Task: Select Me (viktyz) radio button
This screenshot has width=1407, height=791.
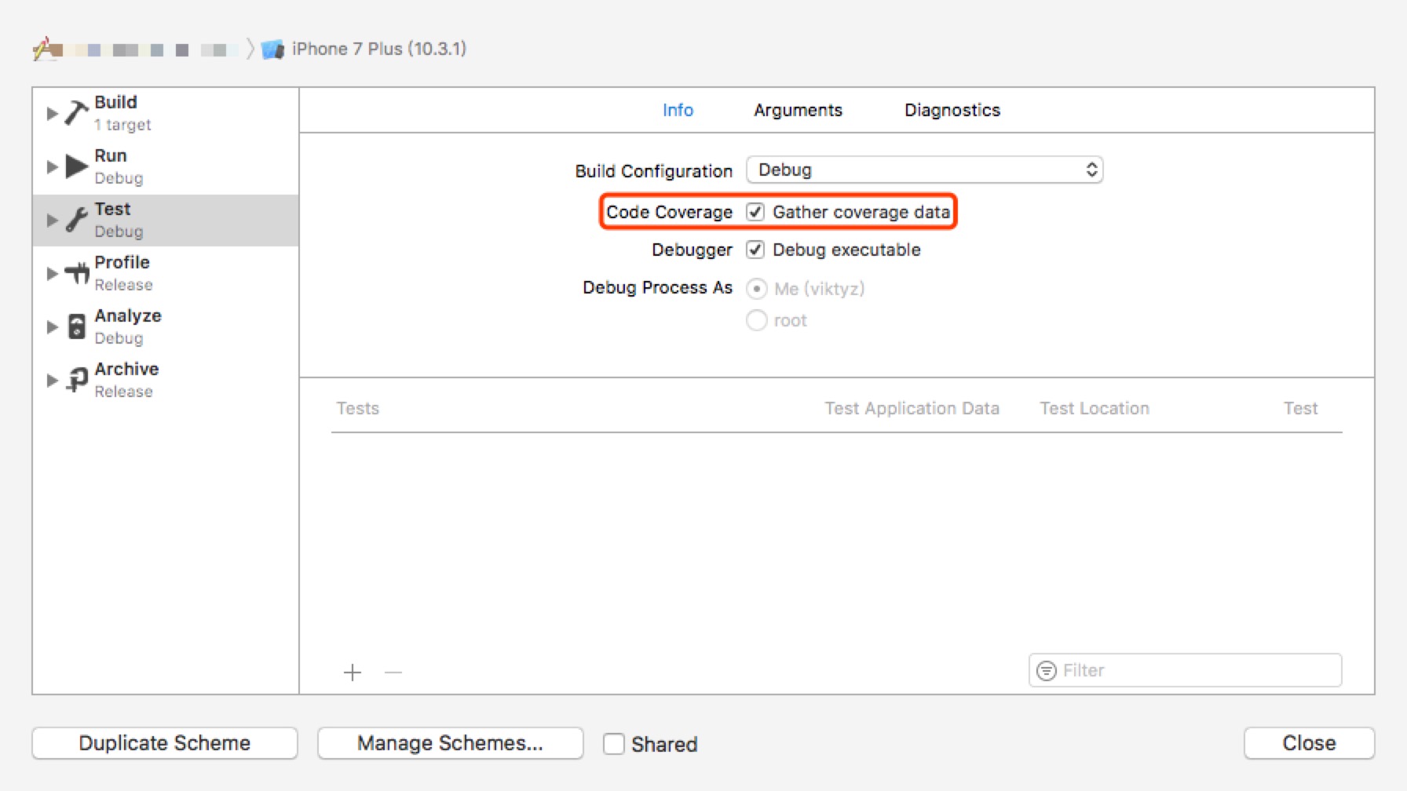Action: point(756,289)
